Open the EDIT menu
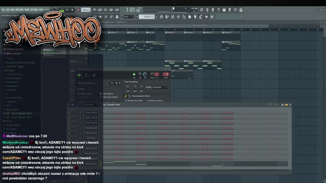The image size is (326, 183). pos(8,10)
